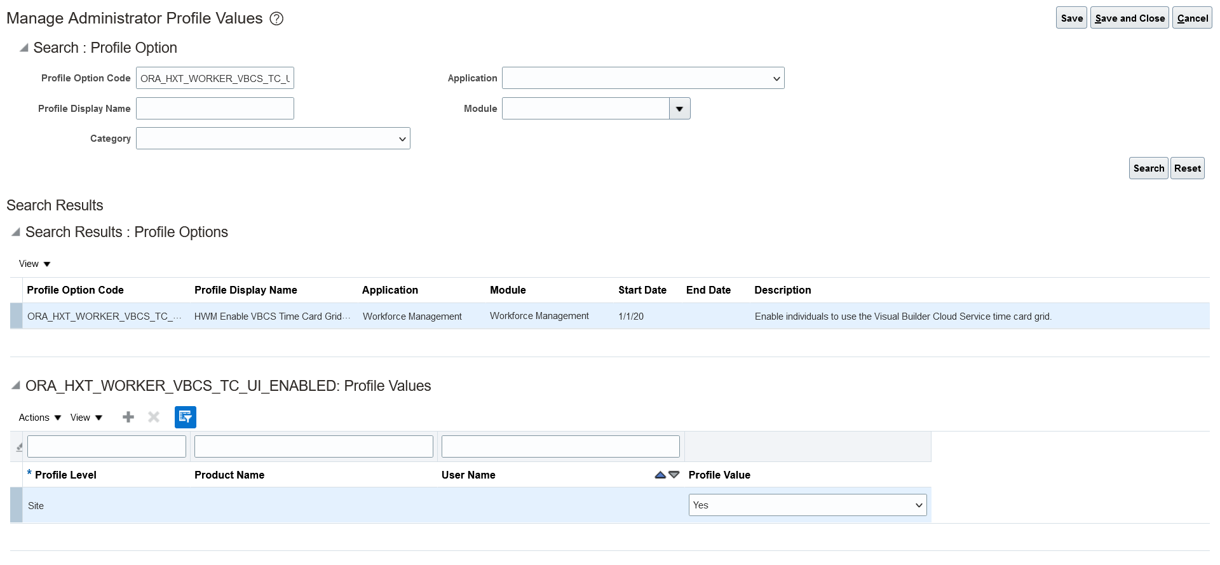1220x565 pixels.
Task: Sort User Name column ascending
Action: coord(660,475)
